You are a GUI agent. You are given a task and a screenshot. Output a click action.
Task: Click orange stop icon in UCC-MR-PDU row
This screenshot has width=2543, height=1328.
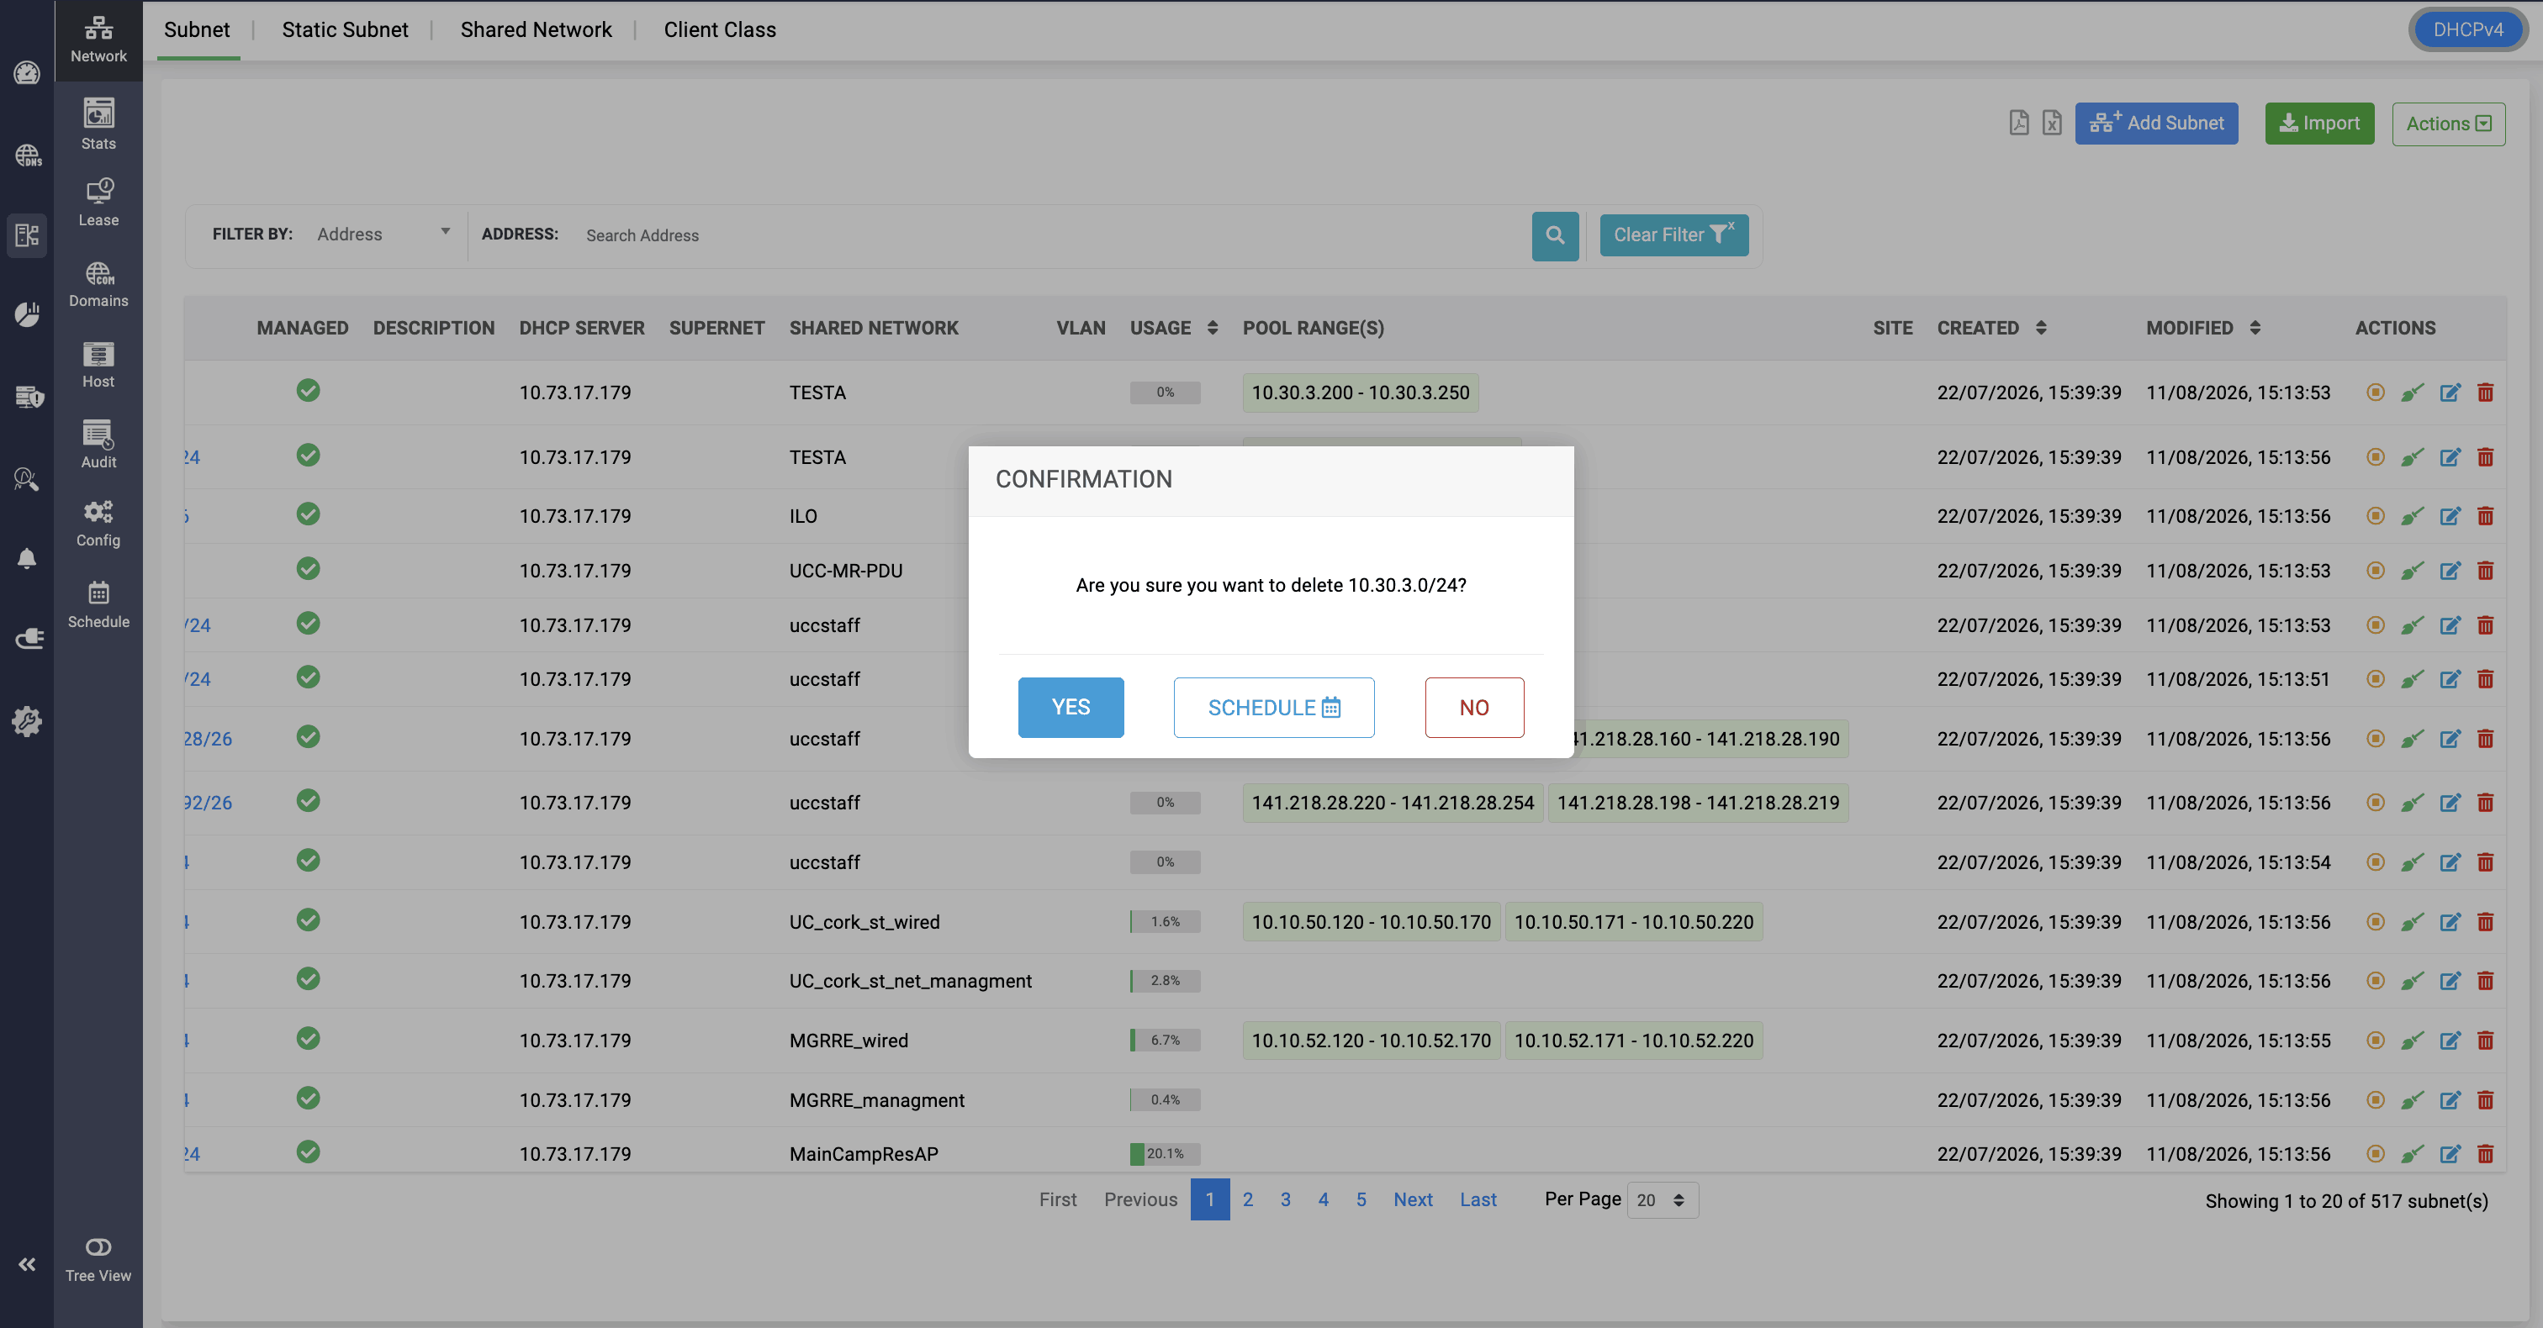point(2376,570)
